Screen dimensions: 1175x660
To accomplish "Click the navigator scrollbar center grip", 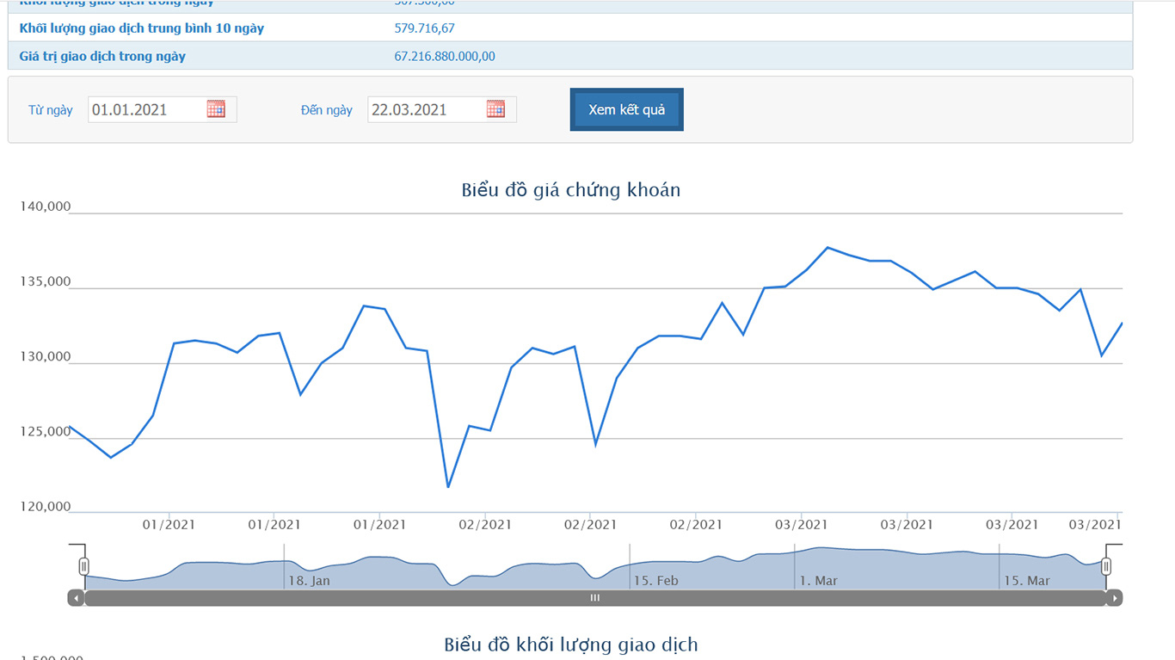I will [594, 598].
